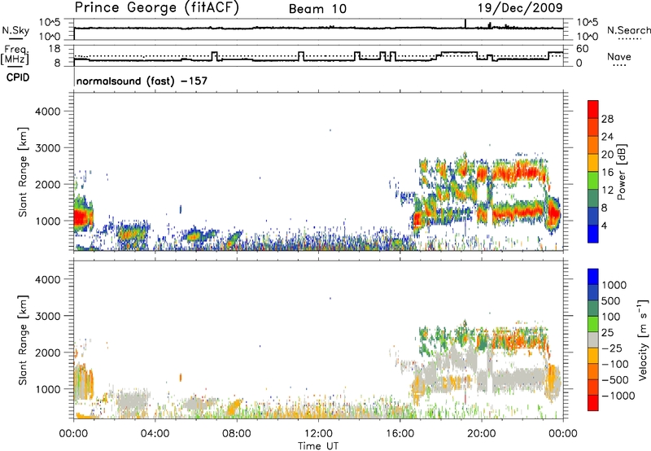
Task: Click the power panel's 'Slant Range [km]' label
Action: 23,172
